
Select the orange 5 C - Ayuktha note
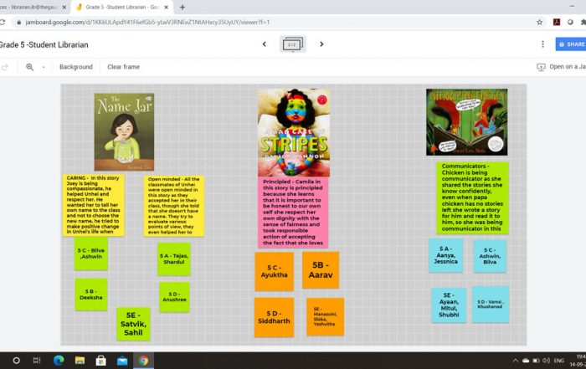pos(274,271)
